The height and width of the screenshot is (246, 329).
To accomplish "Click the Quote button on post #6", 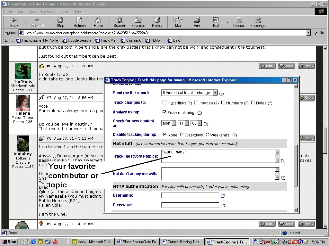I will [287, 66].
